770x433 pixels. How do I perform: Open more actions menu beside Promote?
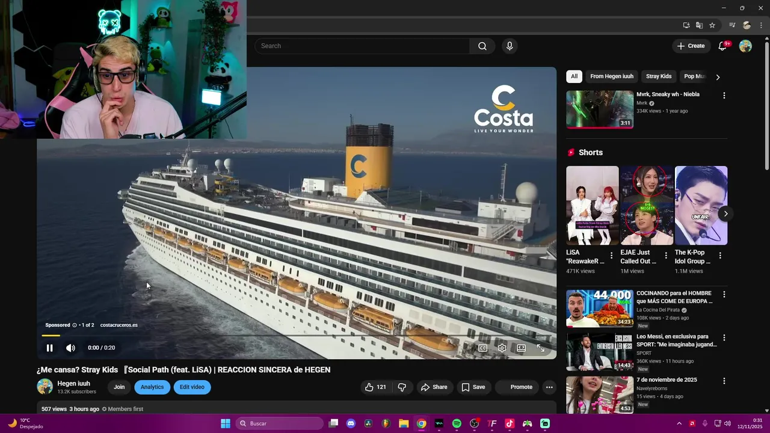[549, 387]
